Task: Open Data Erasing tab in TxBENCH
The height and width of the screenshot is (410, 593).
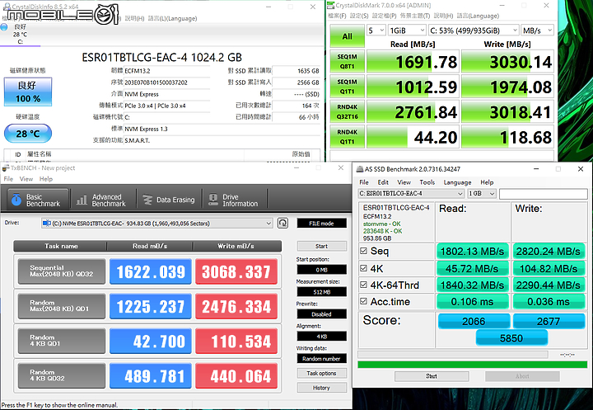Action: point(169,200)
